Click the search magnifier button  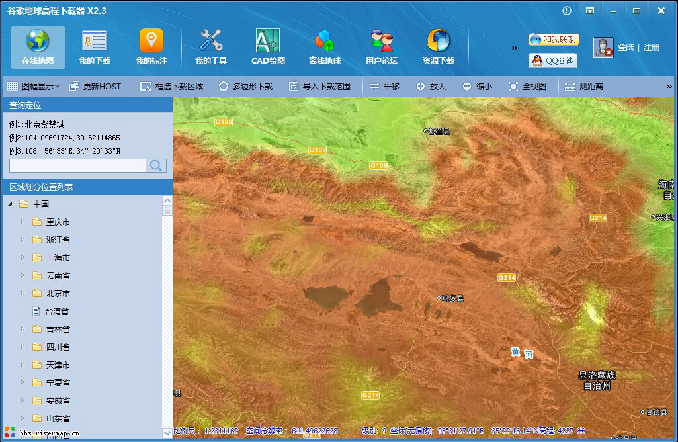pos(156,166)
